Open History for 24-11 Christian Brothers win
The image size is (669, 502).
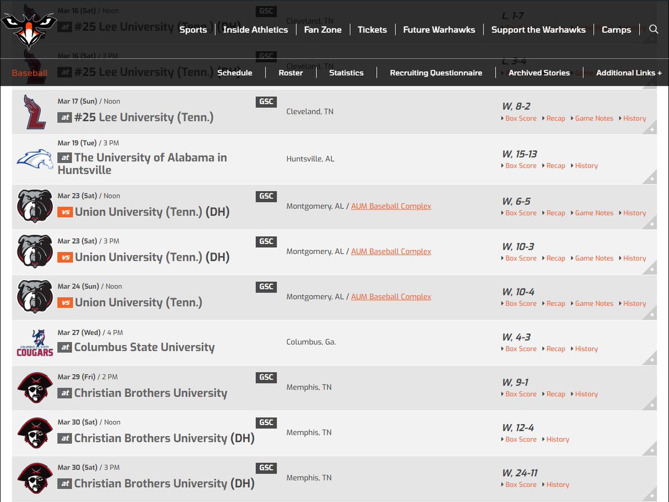(x=557, y=484)
